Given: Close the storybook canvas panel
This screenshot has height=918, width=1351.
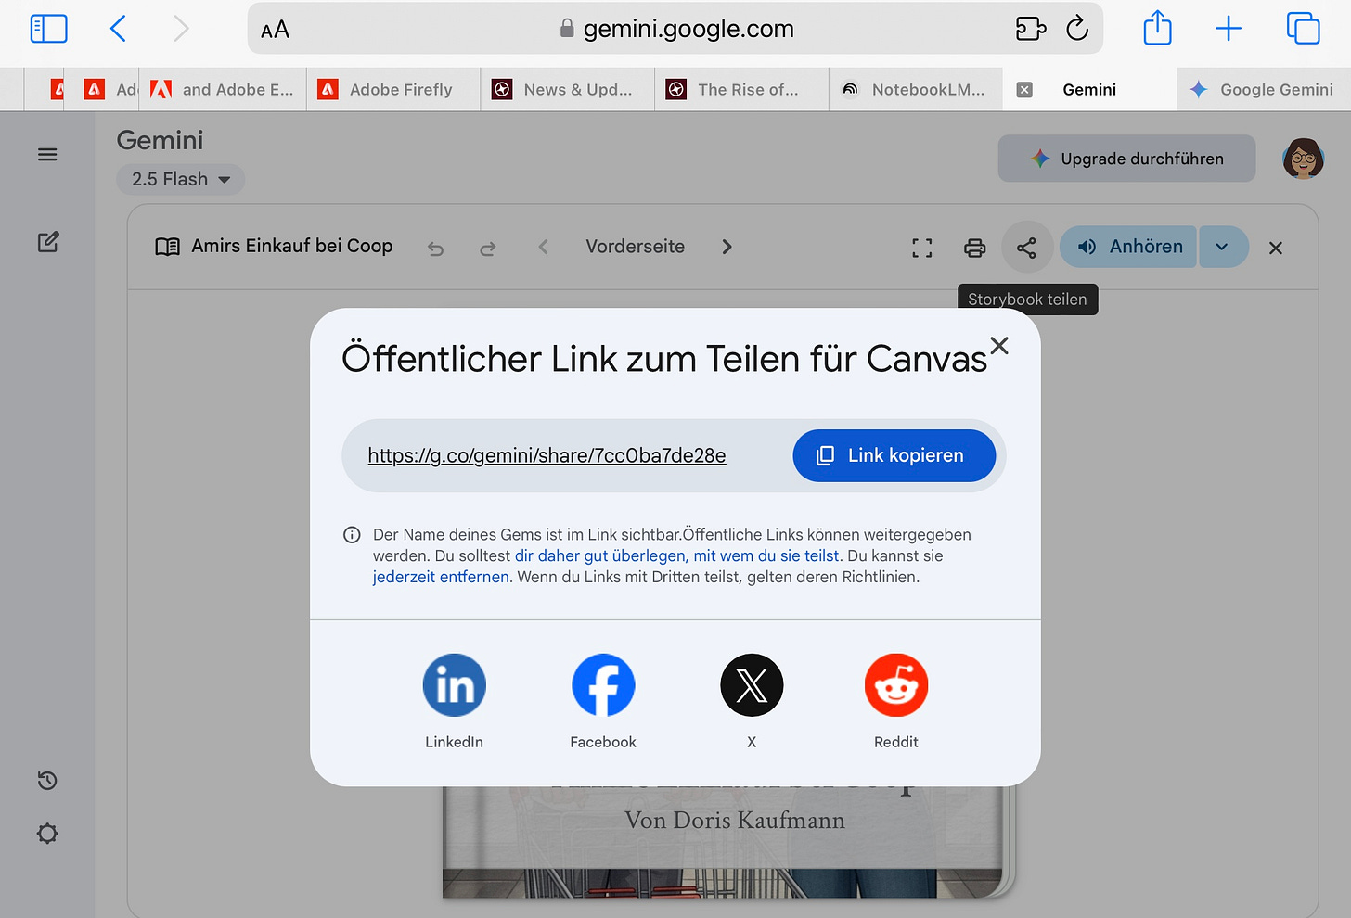Looking at the screenshot, I should [x=1276, y=248].
